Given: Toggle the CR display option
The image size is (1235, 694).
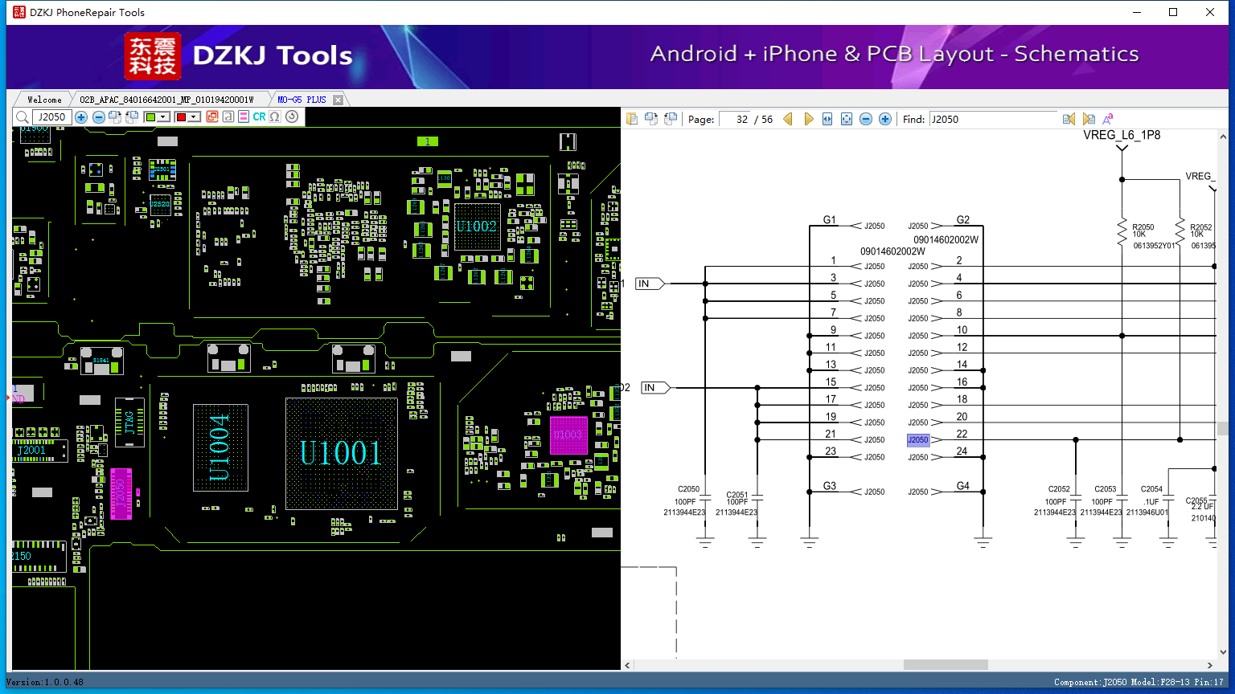Looking at the screenshot, I should [x=259, y=116].
